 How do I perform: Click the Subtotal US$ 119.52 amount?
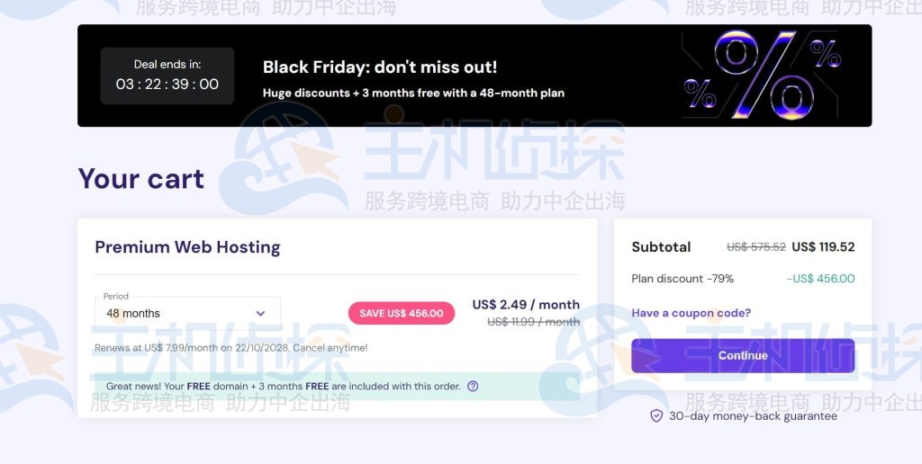[823, 247]
